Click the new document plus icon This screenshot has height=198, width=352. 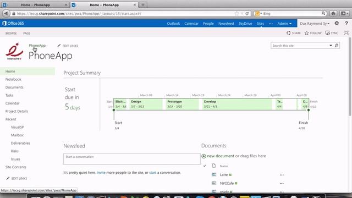click(204, 156)
